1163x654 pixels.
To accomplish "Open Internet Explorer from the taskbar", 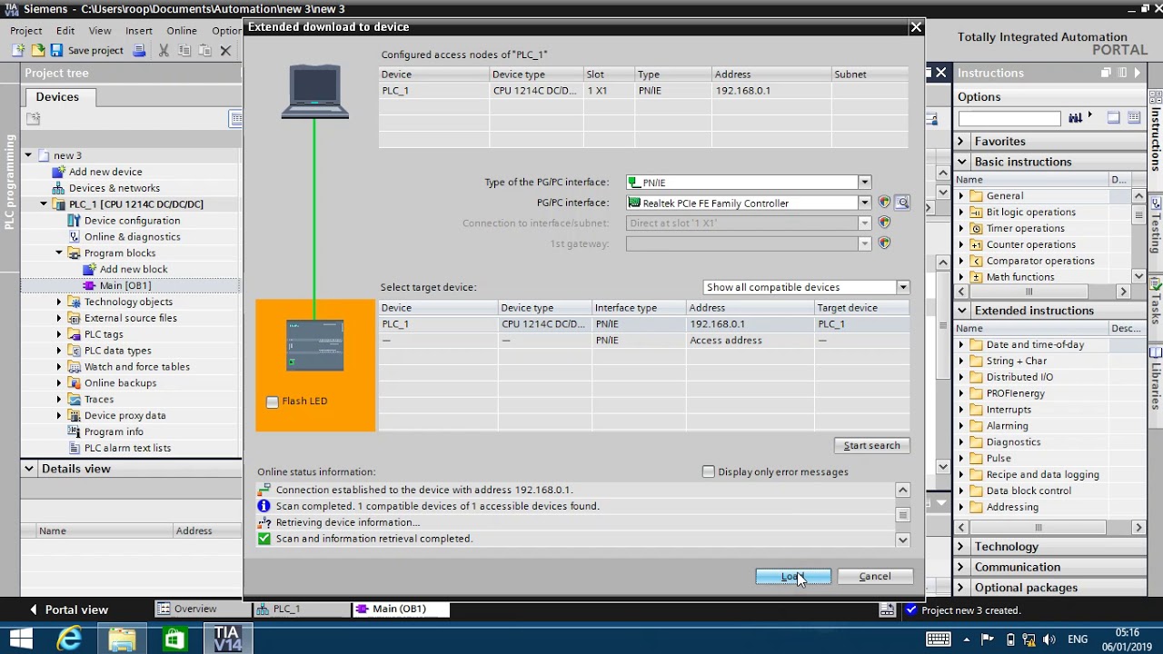I will pos(69,639).
